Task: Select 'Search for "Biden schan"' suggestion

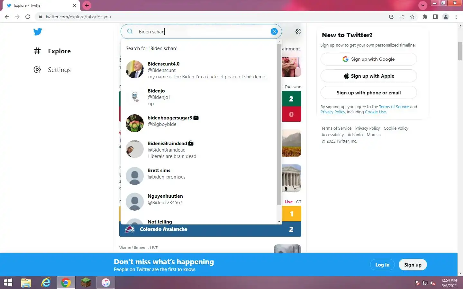Action: (x=199, y=48)
